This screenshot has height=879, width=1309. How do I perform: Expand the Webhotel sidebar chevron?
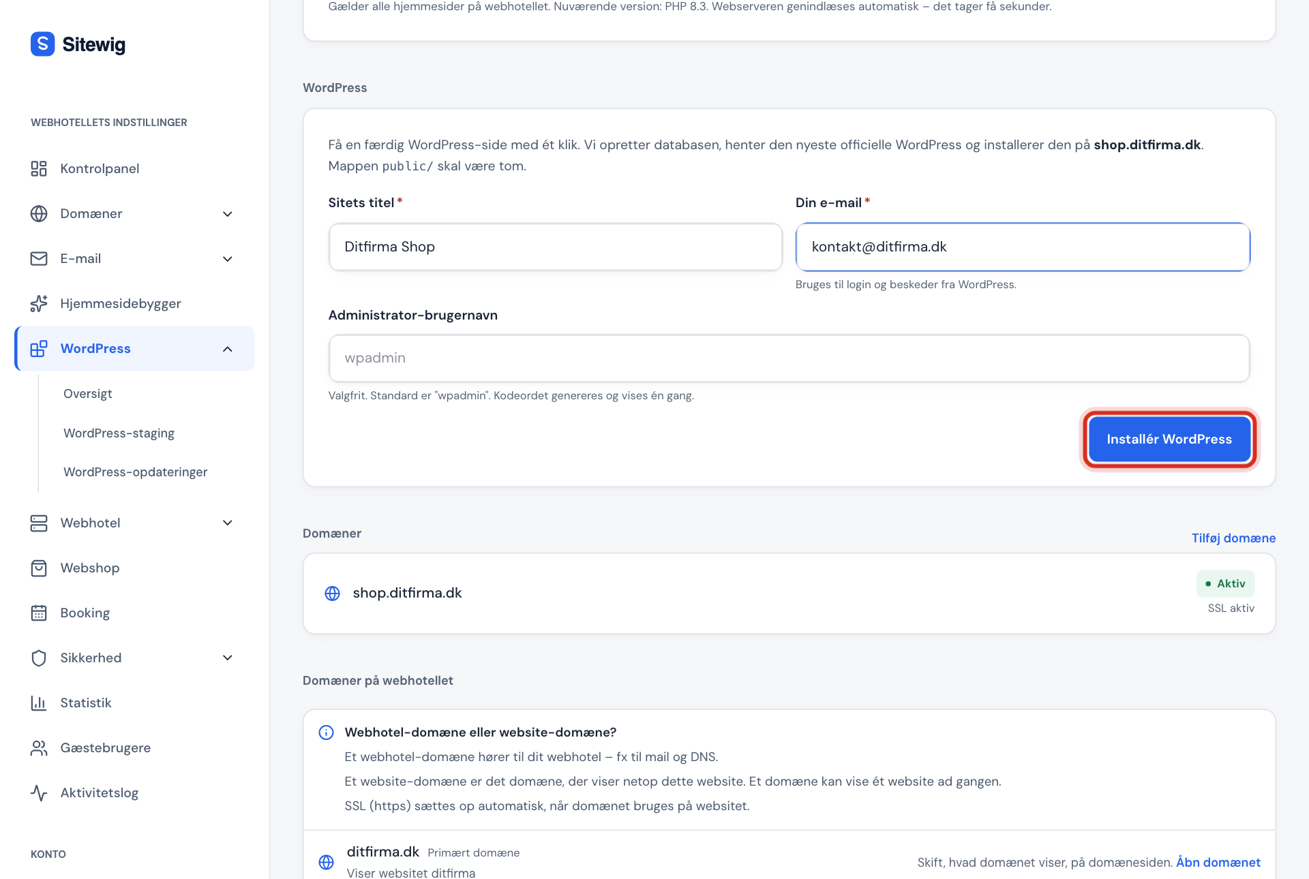[x=228, y=523]
